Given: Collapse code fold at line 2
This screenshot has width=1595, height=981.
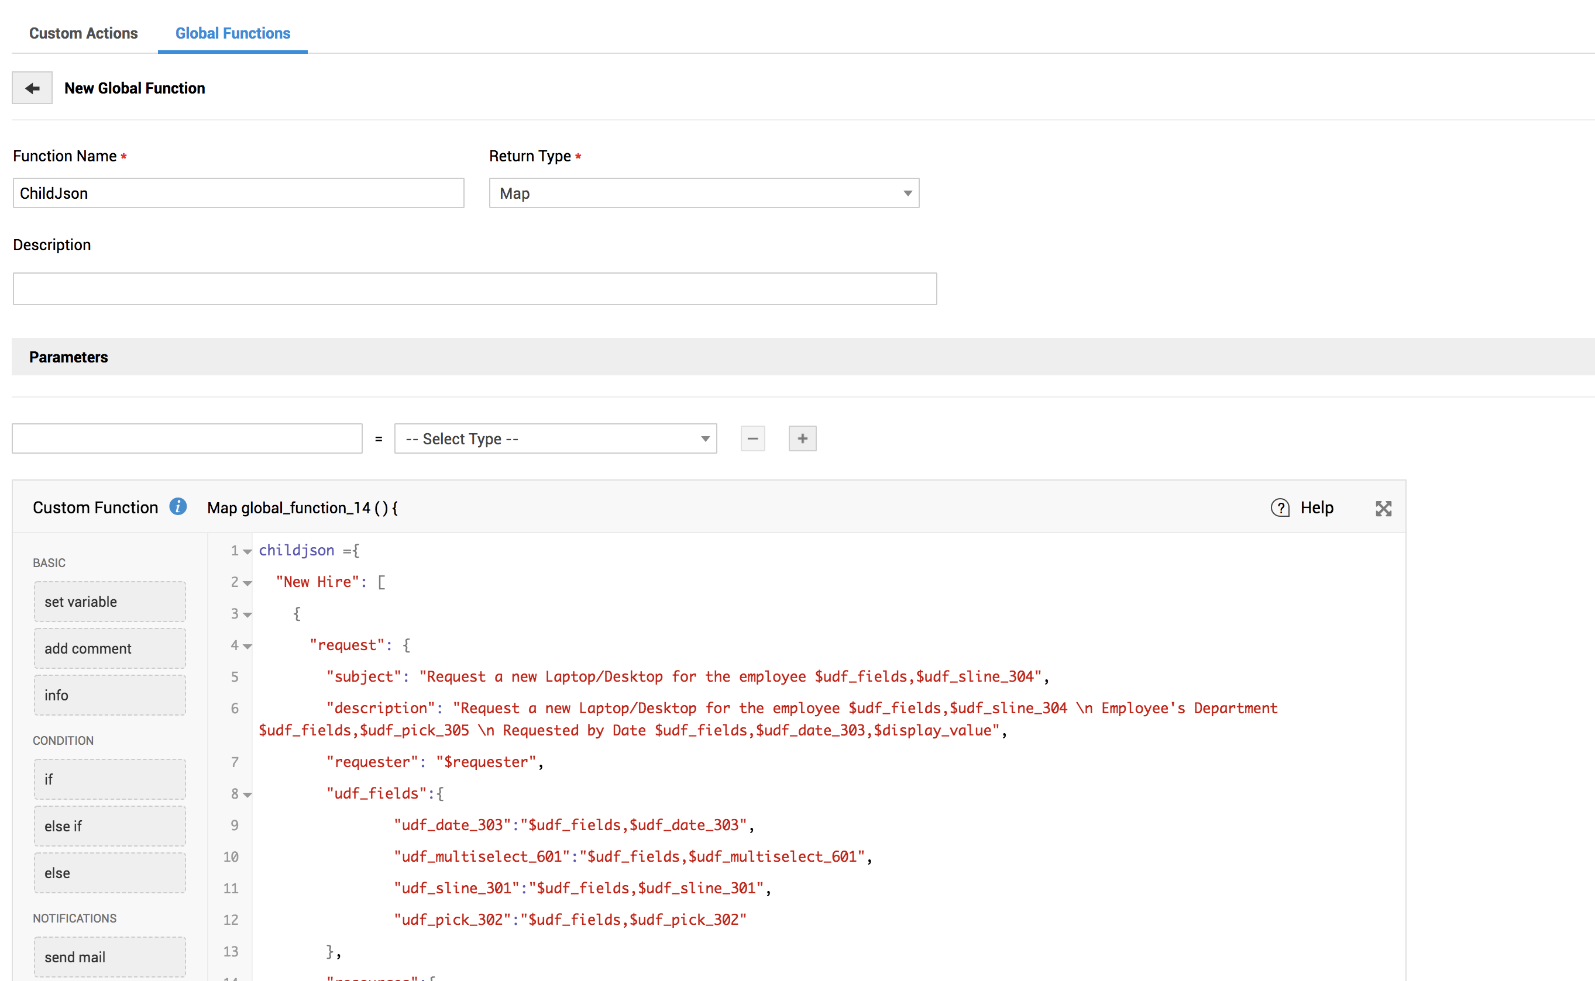Looking at the screenshot, I should point(247,583).
